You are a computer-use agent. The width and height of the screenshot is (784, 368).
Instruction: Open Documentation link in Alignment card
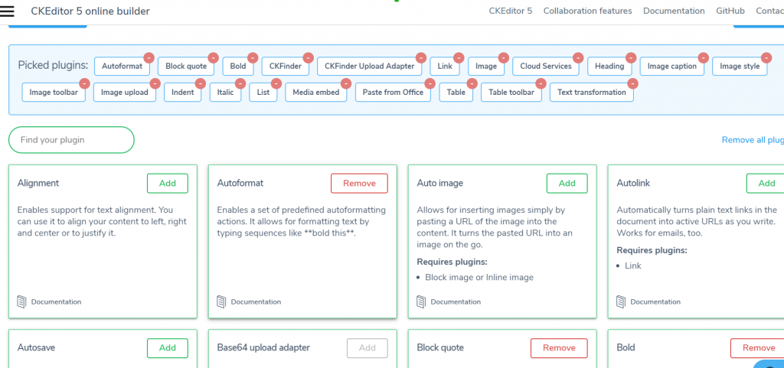point(56,301)
